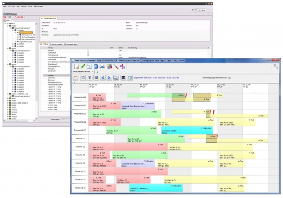
Task: Toggle 'Überbelegungen kennzeichnen' checkbox
Action: click(229, 78)
